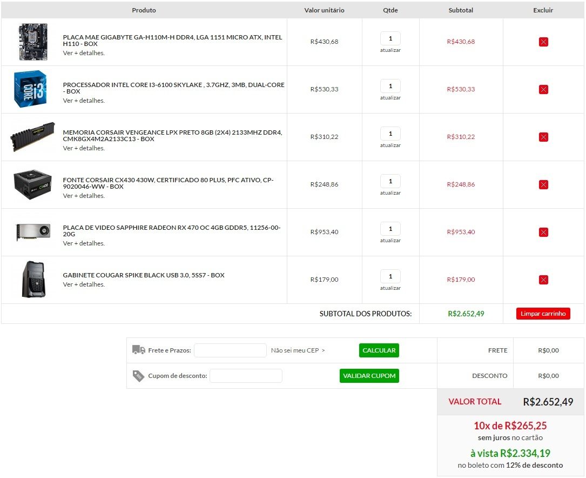The height and width of the screenshot is (478, 586).
Task: Click the Qtde column header
Action: 390,10
